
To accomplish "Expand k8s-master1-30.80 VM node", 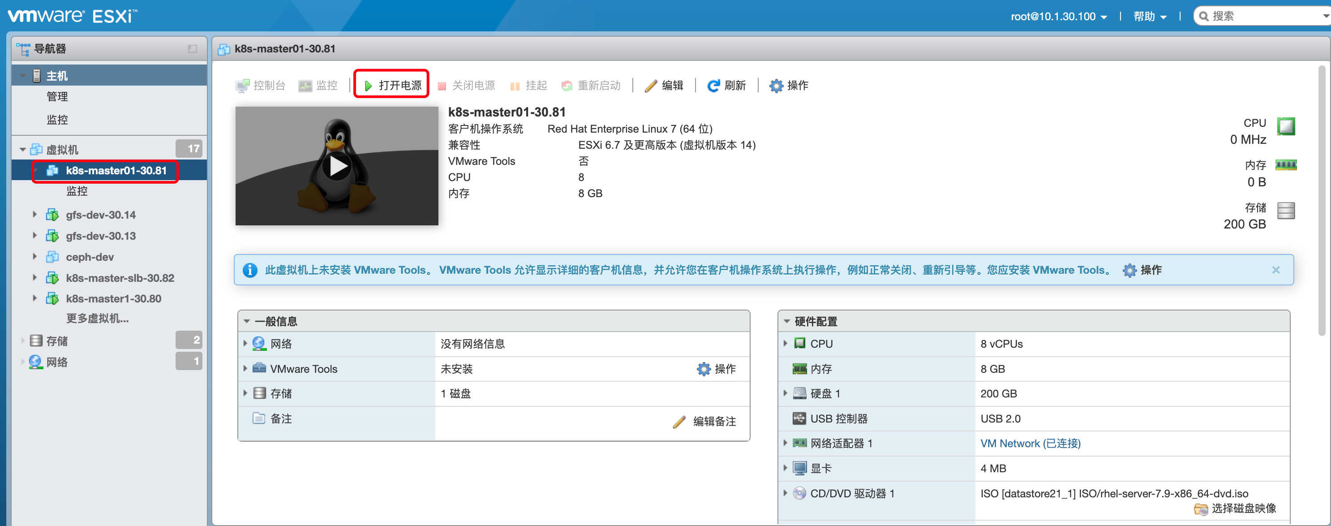I will (x=34, y=298).
